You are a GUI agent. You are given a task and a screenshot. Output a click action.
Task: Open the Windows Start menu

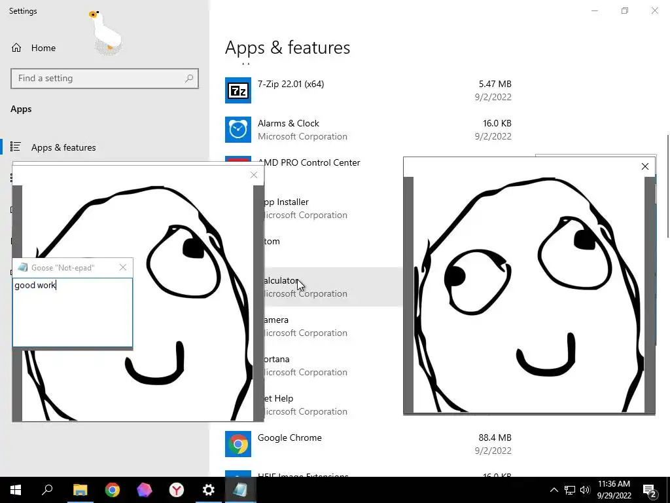(x=16, y=490)
